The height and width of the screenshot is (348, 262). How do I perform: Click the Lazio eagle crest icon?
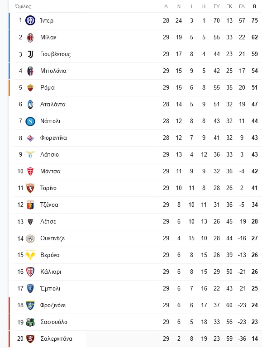coord(30,154)
